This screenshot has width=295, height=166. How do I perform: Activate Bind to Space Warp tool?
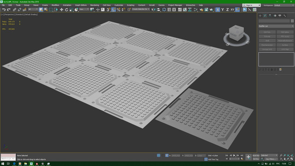click(24, 10)
